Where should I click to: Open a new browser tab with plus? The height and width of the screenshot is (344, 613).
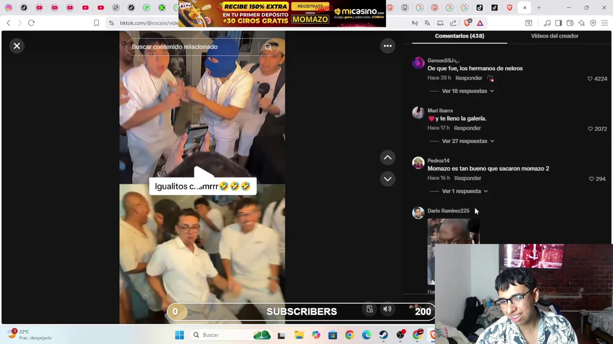click(539, 8)
